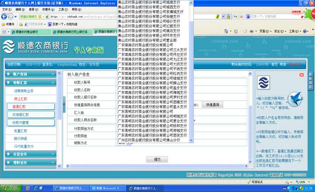Close the red X on help panel
Viewport: 315px width, 192px height.
pos(301,75)
